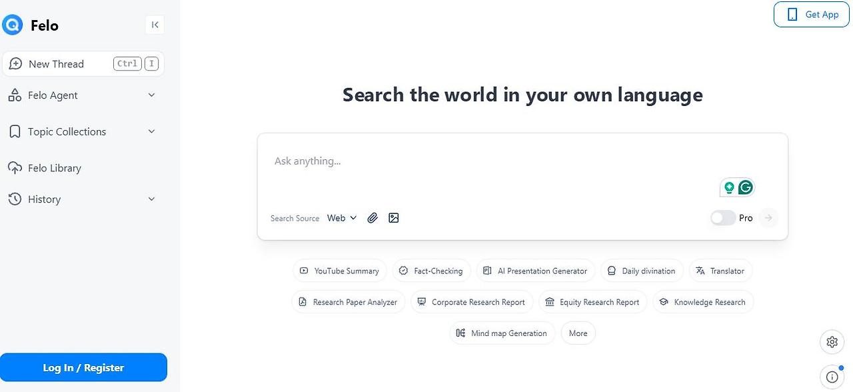Toggle the Pro switch
853x392 pixels.
click(723, 218)
